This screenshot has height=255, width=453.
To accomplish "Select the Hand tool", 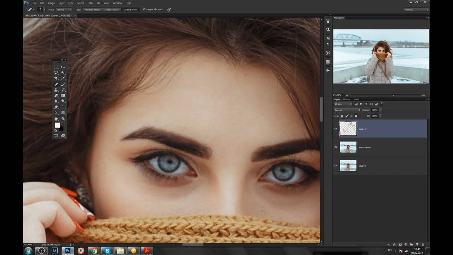I will 56,119.
